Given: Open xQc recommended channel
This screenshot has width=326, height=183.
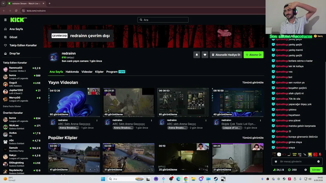Looking at the screenshot, I should [x=22, y=142].
